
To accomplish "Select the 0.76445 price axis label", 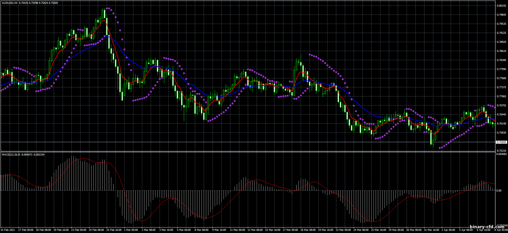I will point(502,114).
